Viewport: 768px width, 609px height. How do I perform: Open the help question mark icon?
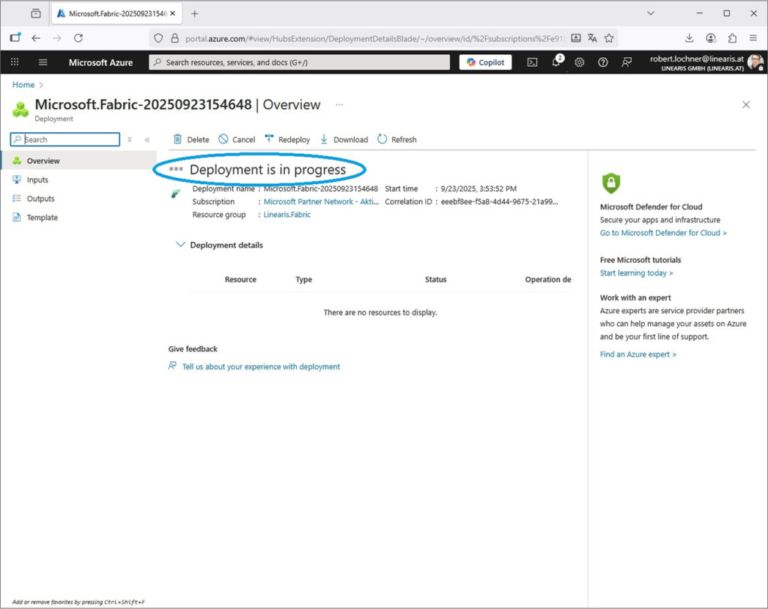pos(603,62)
